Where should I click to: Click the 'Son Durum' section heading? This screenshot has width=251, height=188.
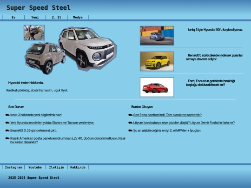click(16, 107)
